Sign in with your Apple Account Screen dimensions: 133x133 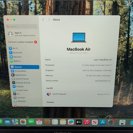(x=22, y=34)
